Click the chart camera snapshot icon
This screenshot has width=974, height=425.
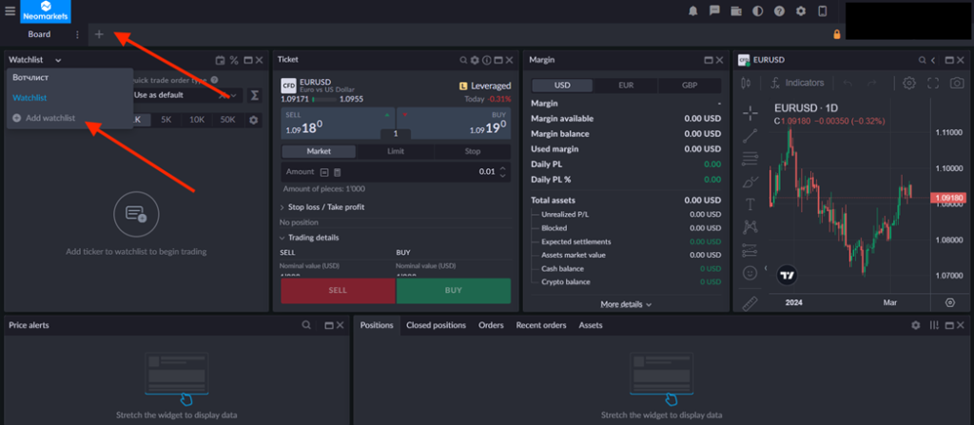[x=956, y=83]
